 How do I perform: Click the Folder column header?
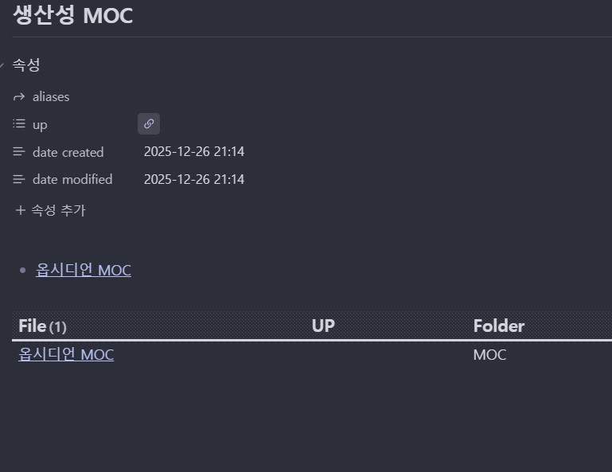(x=499, y=326)
